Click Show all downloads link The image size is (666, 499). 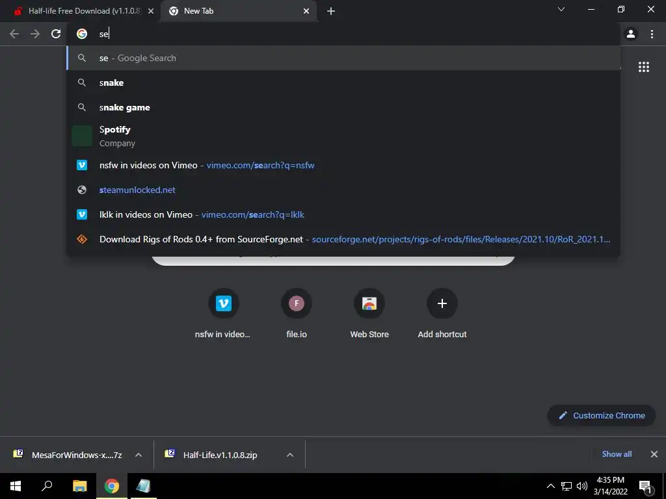tap(617, 454)
